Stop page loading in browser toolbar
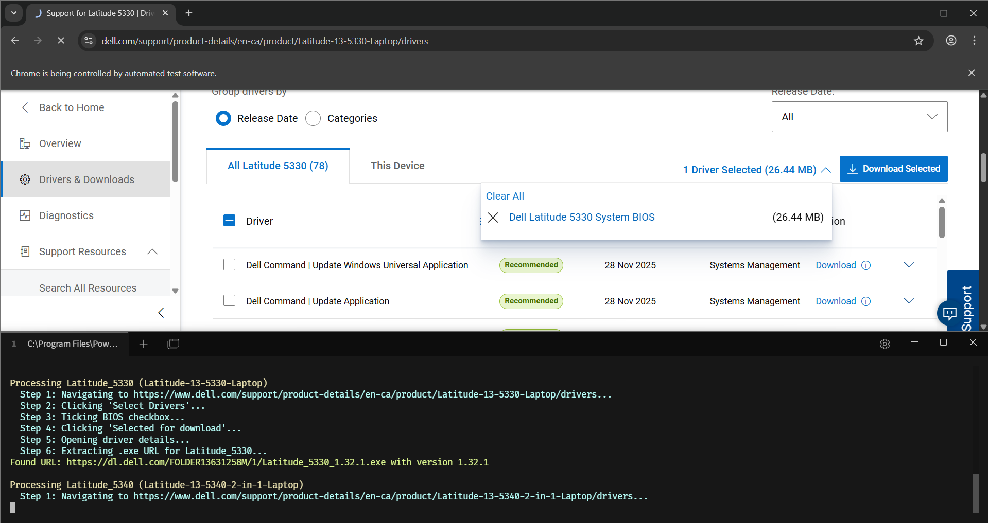Screen dimensions: 988x523 click(x=61, y=41)
